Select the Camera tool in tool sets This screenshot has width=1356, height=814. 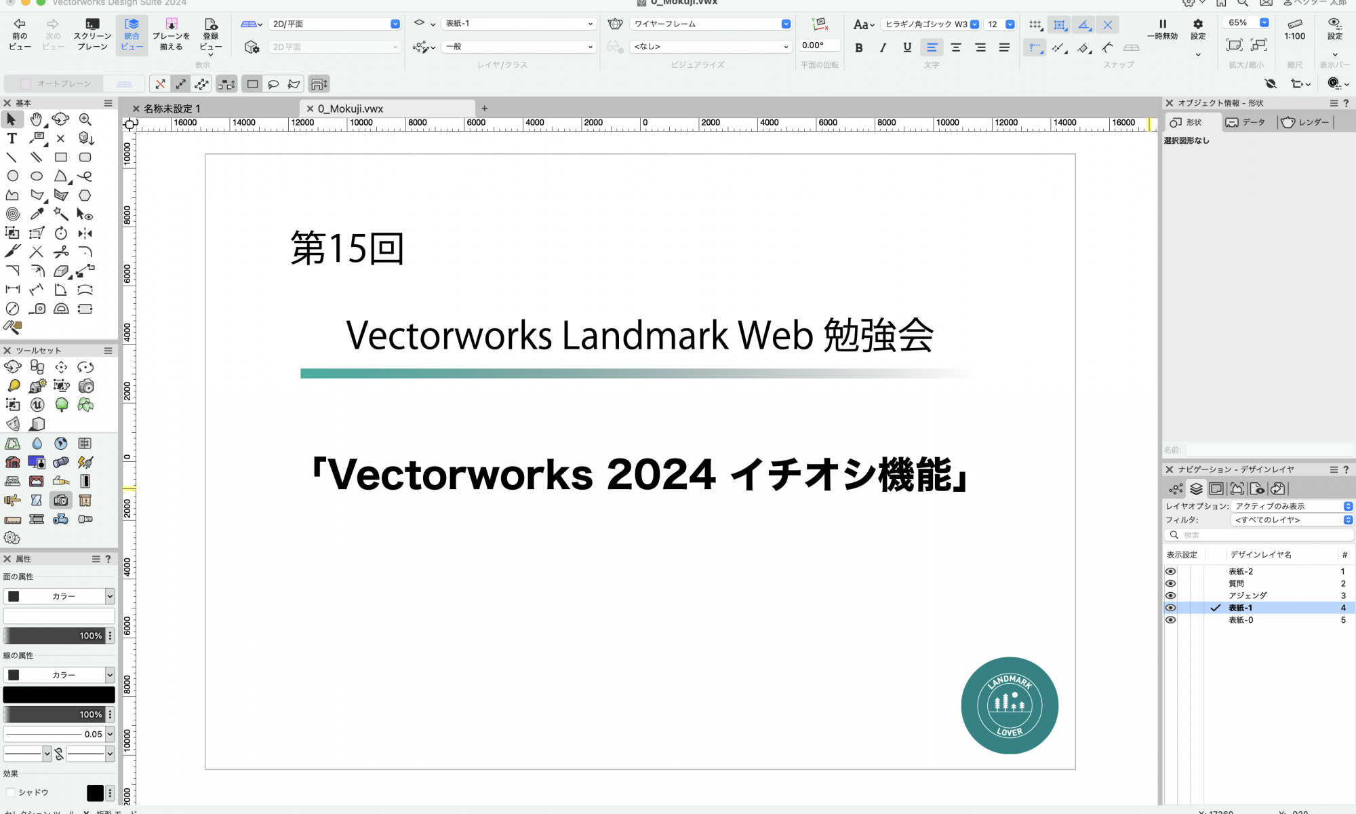point(61,501)
